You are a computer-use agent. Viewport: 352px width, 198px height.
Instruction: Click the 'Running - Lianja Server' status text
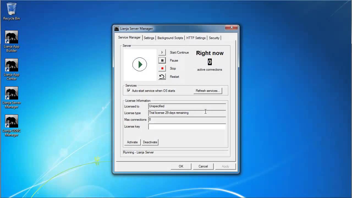(x=139, y=152)
